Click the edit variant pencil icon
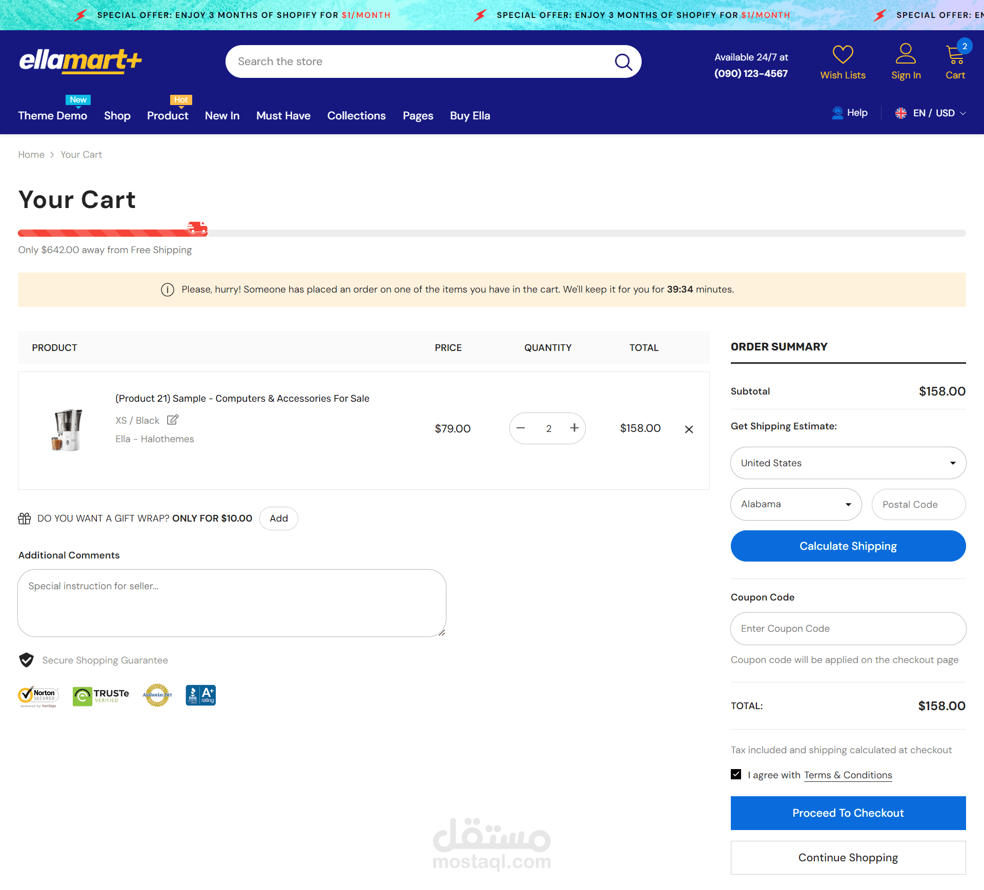Screen dimensions: 984x890 point(173,420)
